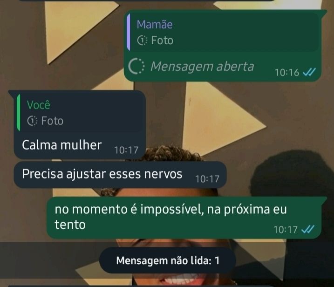Tap the blue double checkmarks on 'tento' message

[308, 230]
